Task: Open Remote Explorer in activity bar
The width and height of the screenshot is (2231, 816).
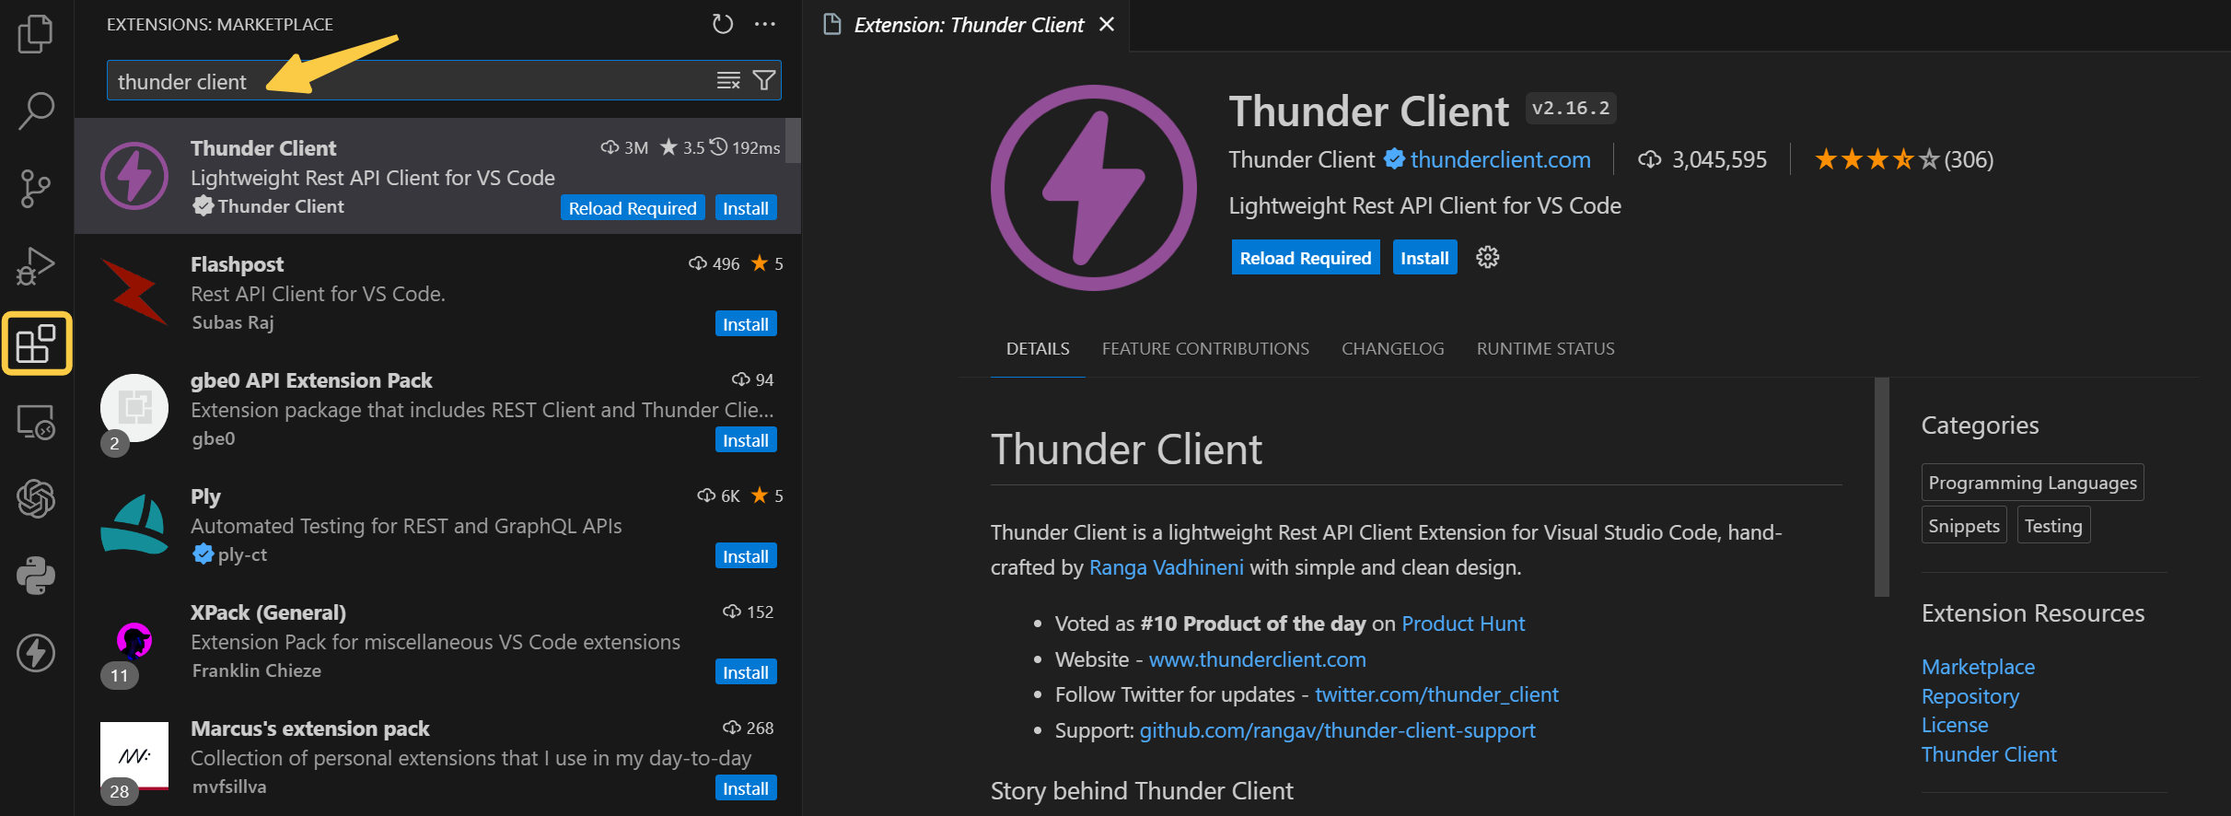Action: 36,422
